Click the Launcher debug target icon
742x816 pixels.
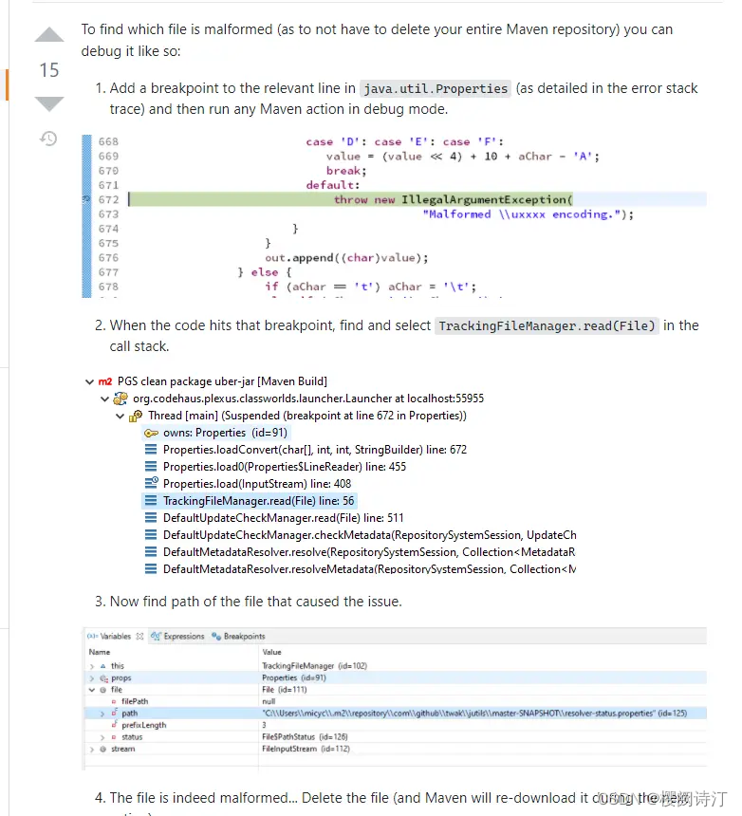[121, 399]
